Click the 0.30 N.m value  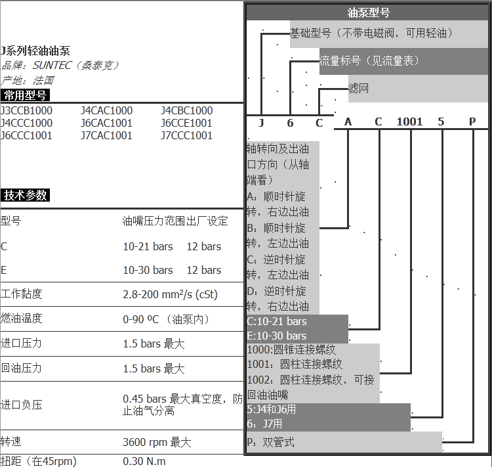coord(144,461)
